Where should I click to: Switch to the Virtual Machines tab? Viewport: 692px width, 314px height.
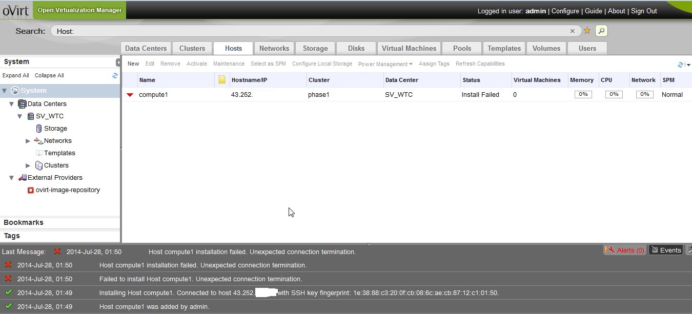coord(409,48)
